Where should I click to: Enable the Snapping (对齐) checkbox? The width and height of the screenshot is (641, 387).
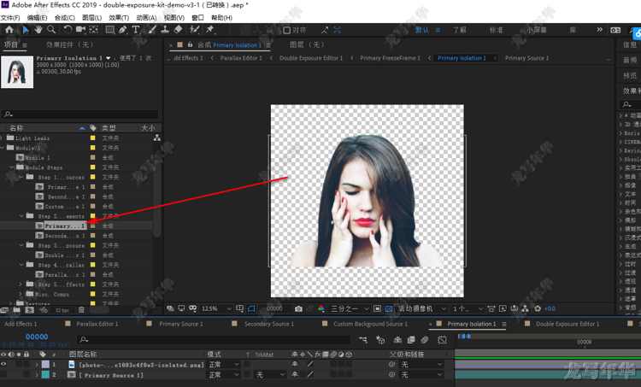pos(287,30)
